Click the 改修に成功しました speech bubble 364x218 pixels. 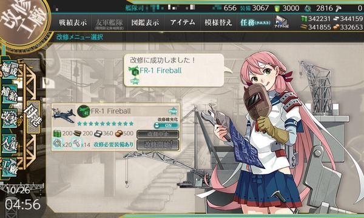174,70
